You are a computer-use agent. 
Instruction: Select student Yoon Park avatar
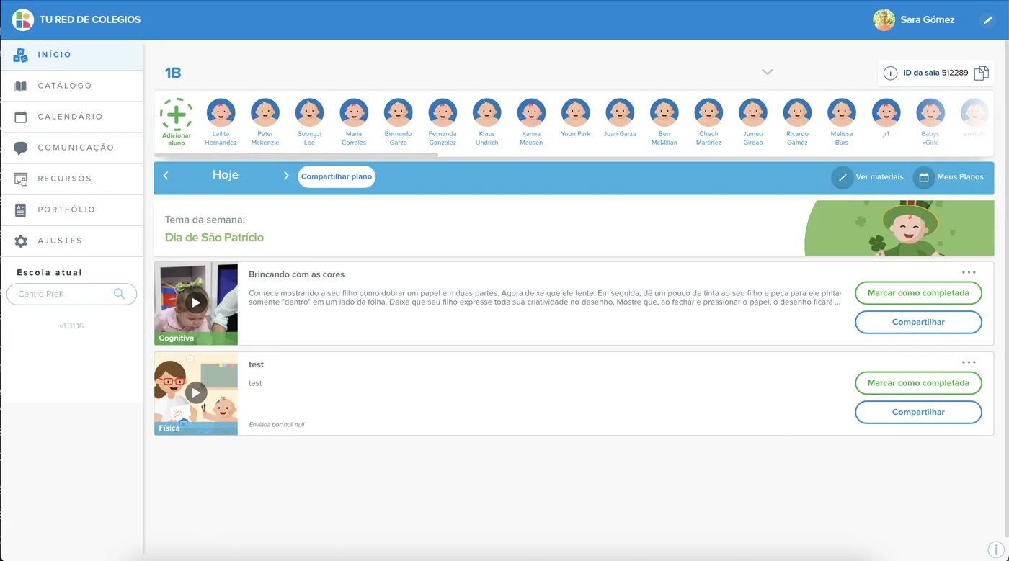click(576, 113)
